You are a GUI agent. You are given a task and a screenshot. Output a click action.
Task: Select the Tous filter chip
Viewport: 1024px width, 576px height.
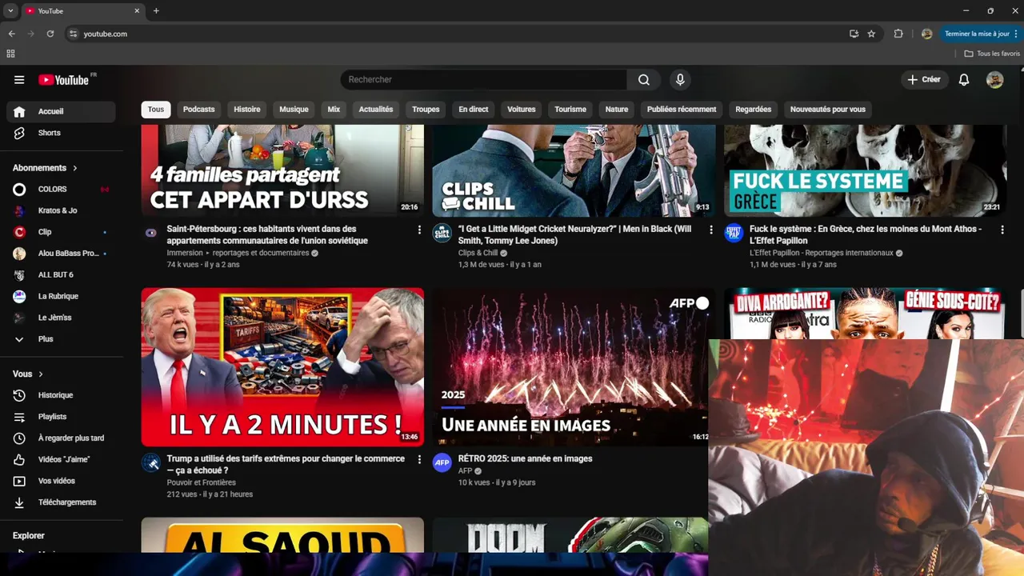tap(156, 110)
